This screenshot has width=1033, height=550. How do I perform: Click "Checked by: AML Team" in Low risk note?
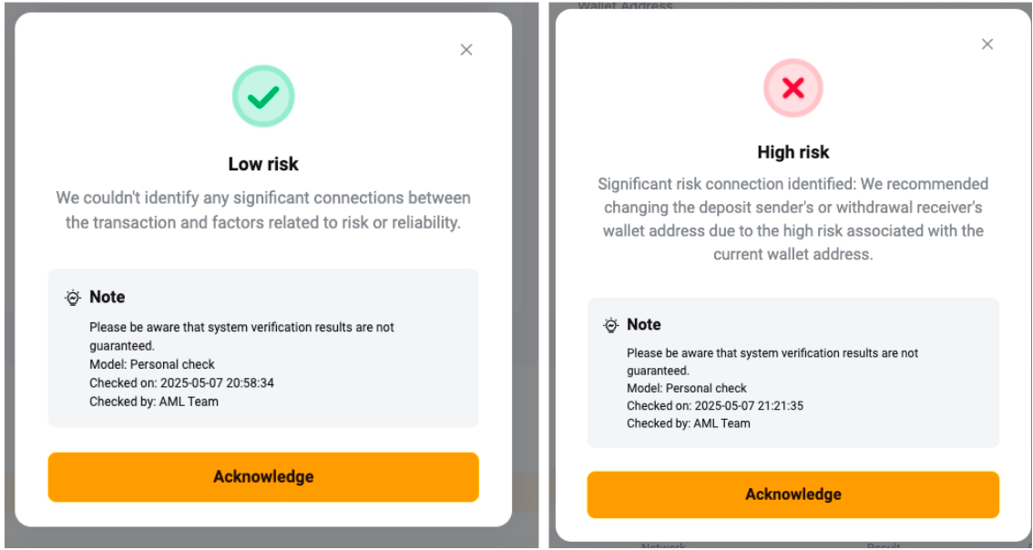point(153,401)
